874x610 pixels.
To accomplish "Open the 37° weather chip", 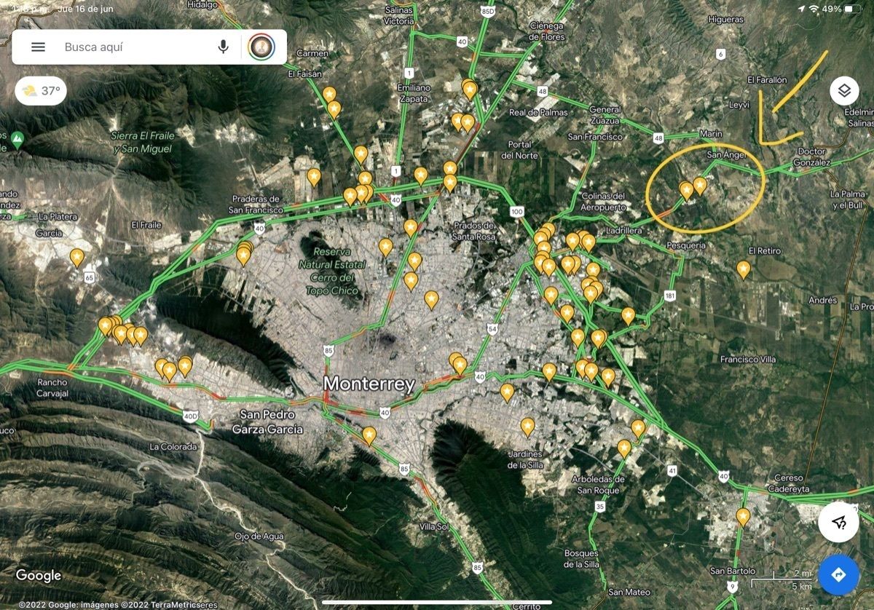I will (41, 91).
